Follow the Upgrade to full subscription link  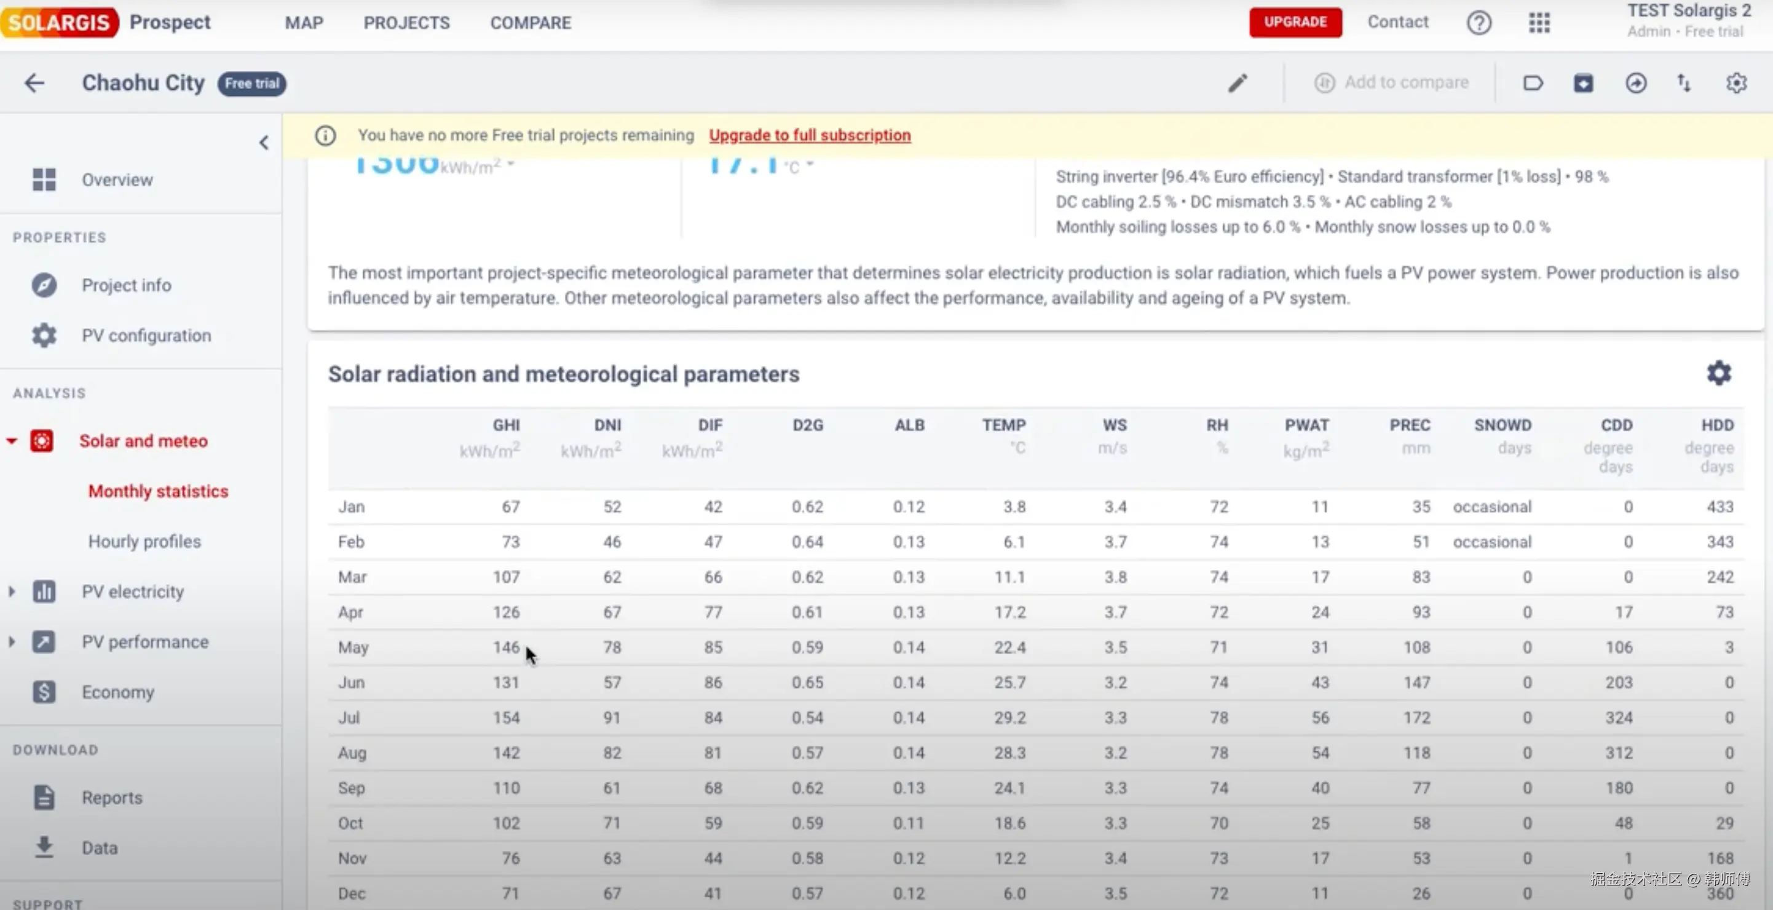(810, 135)
